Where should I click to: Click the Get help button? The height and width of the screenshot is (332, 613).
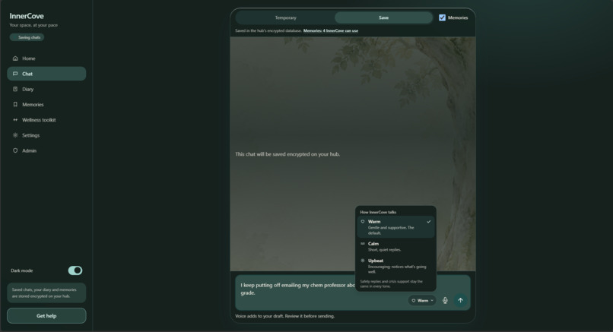pos(46,315)
